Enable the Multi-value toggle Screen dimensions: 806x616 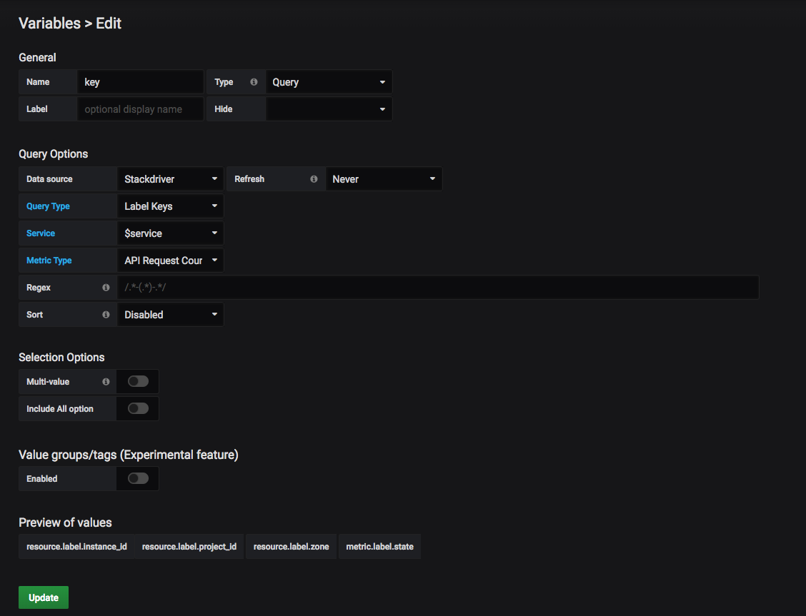point(138,382)
